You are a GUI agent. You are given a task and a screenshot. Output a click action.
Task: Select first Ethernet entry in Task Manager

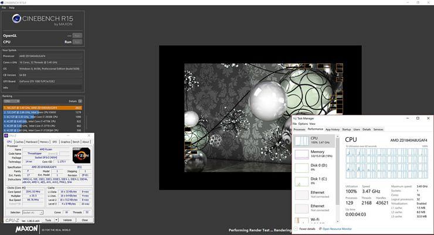314,195
